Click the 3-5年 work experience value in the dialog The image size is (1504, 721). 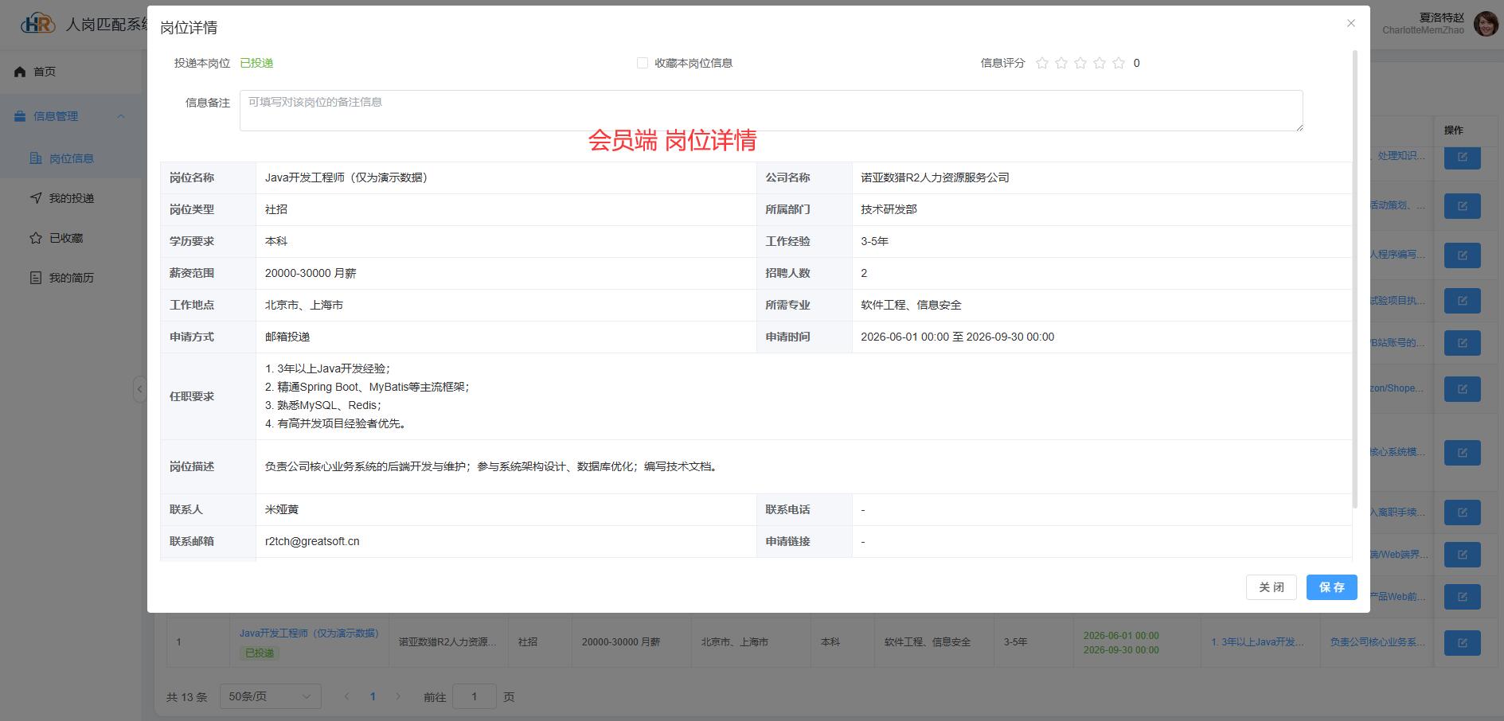pyautogui.click(x=874, y=241)
